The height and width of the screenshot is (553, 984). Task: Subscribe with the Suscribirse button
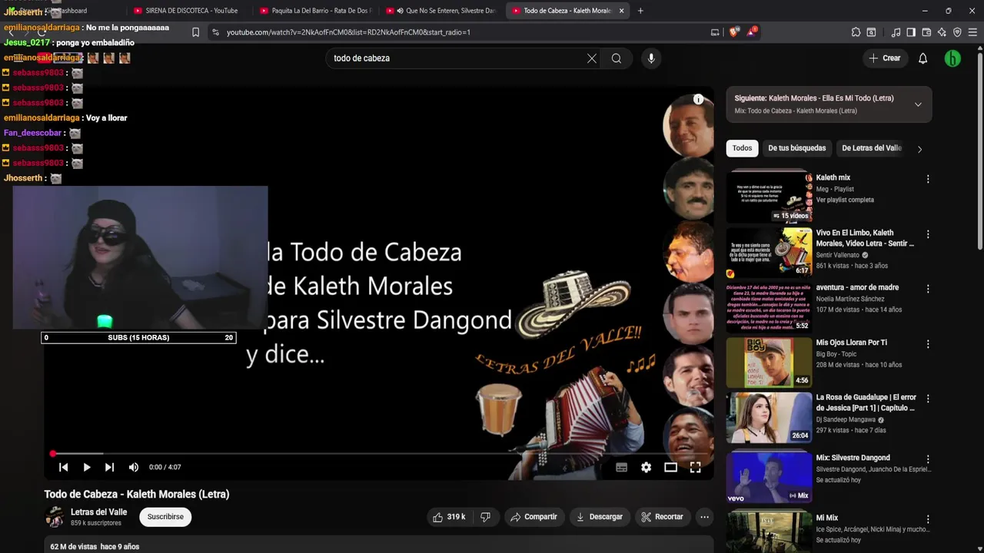click(x=165, y=517)
